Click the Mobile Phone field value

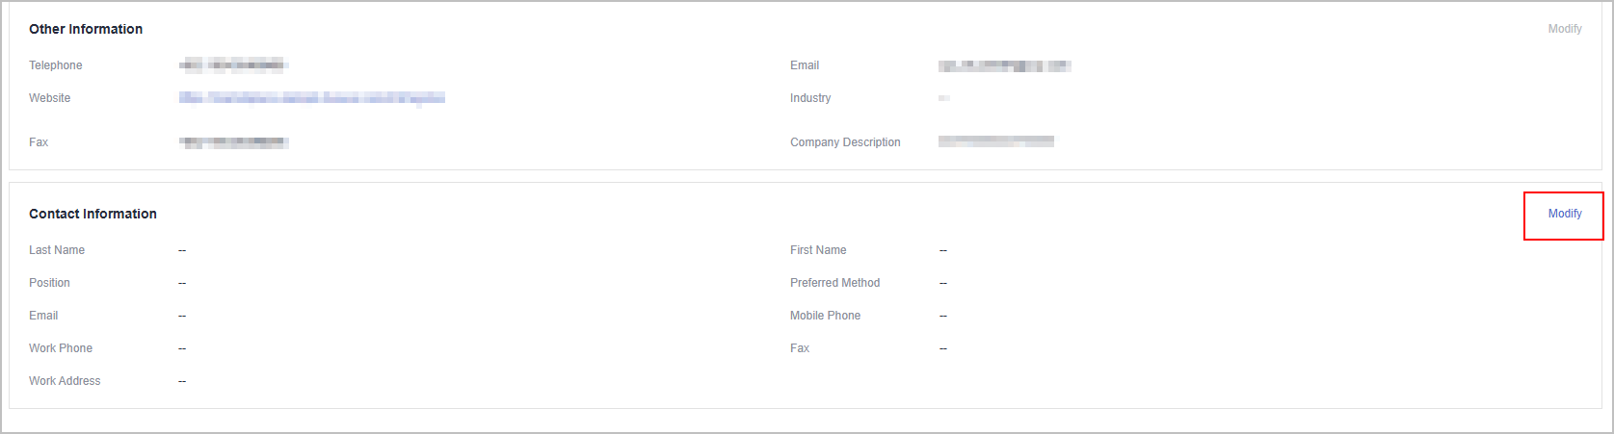pyautogui.click(x=943, y=316)
